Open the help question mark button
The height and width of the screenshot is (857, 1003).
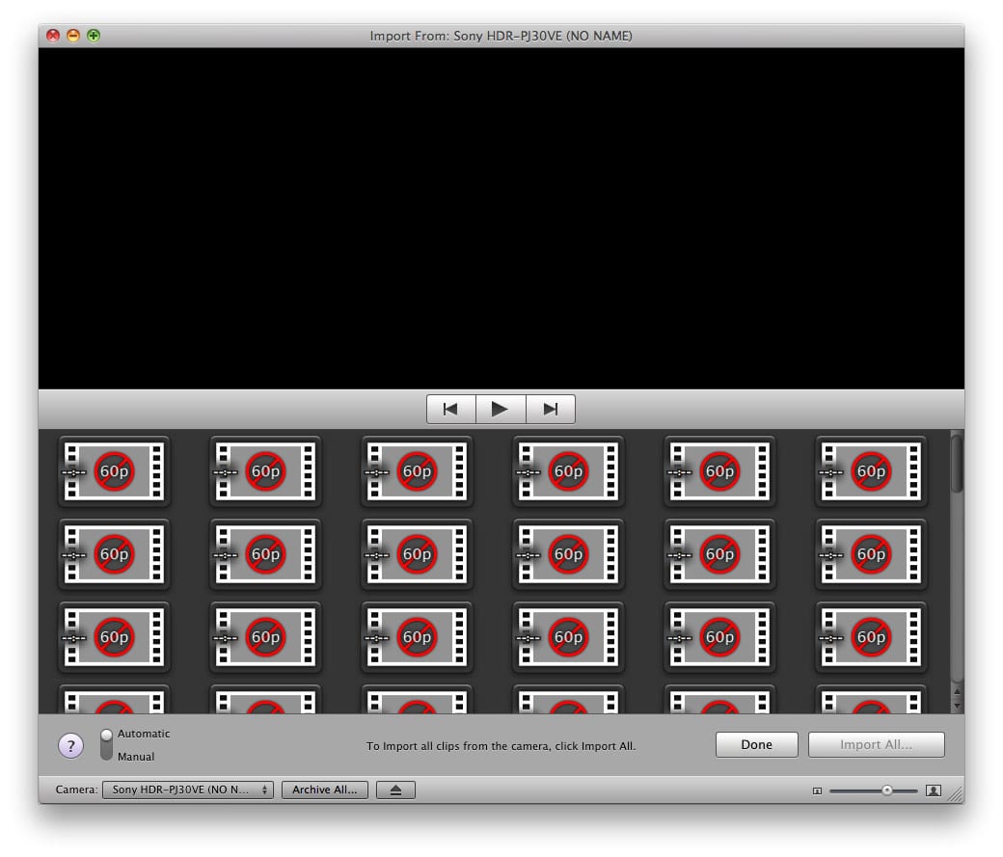71,745
